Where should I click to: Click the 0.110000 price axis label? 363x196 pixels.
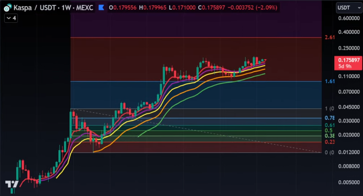349,76
